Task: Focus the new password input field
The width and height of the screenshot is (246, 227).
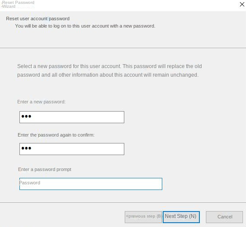Action: pos(72,117)
